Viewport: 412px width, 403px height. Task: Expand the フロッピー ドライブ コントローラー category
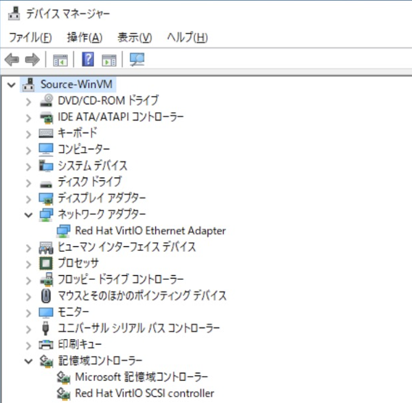pyautogui.click(x=29, y=280)
